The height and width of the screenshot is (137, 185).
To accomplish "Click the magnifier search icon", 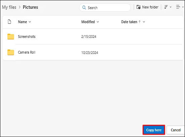I will (x=84, y=8).
